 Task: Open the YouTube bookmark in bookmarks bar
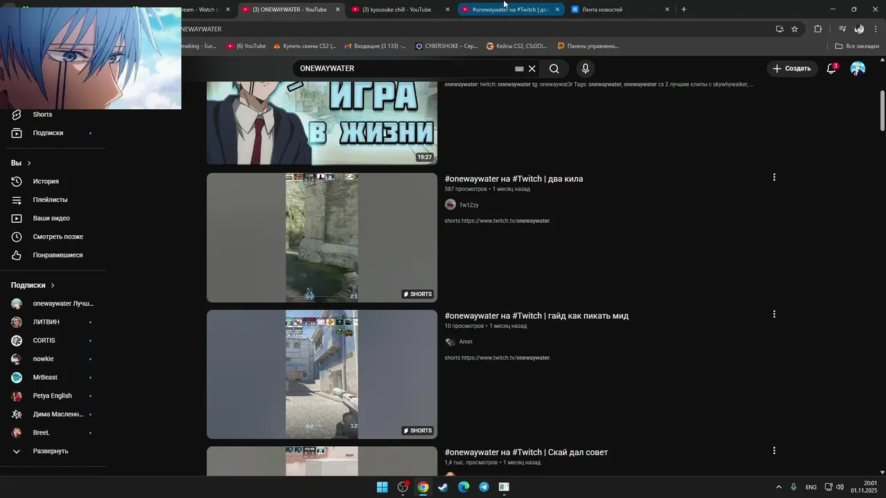246,46
